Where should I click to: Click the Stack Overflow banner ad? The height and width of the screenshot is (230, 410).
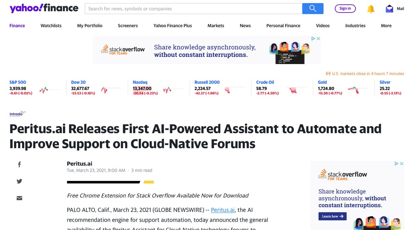point(207,50)
